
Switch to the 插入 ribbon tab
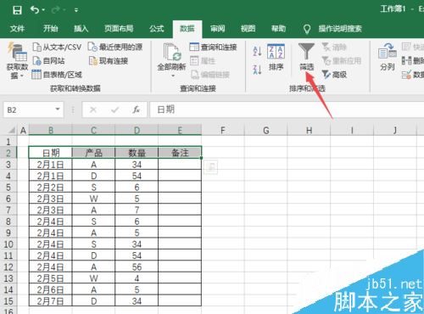tap(81, 29)
